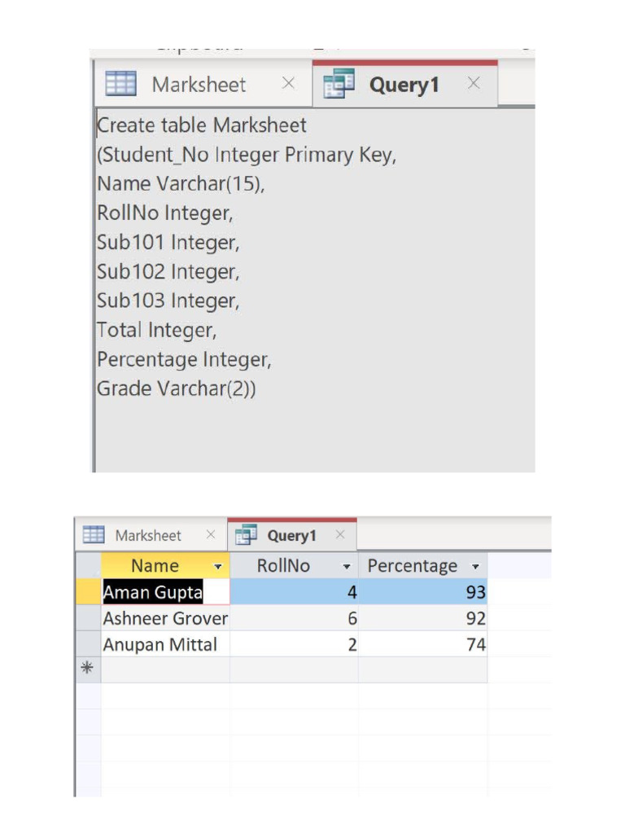This screenshot has height=834, width=625.
Task: Close the Query1 tab above the SQL editor
Action: [x=474, y=83]
